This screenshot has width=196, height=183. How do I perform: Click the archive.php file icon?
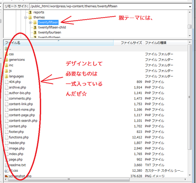point(6,87)
